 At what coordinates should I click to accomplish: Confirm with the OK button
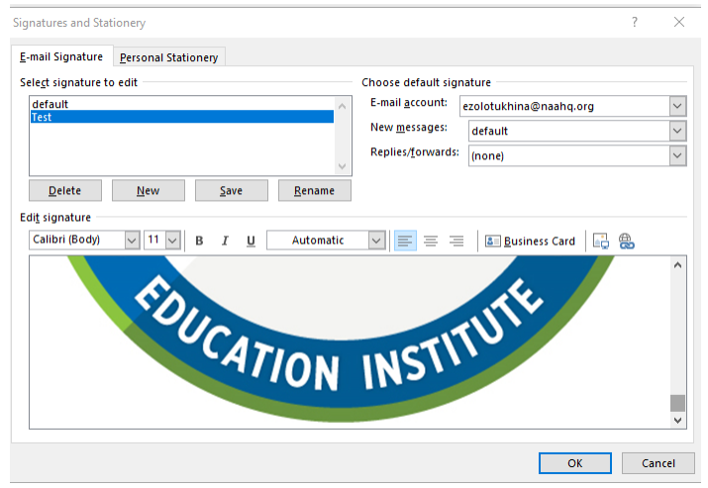click(574, 463)
